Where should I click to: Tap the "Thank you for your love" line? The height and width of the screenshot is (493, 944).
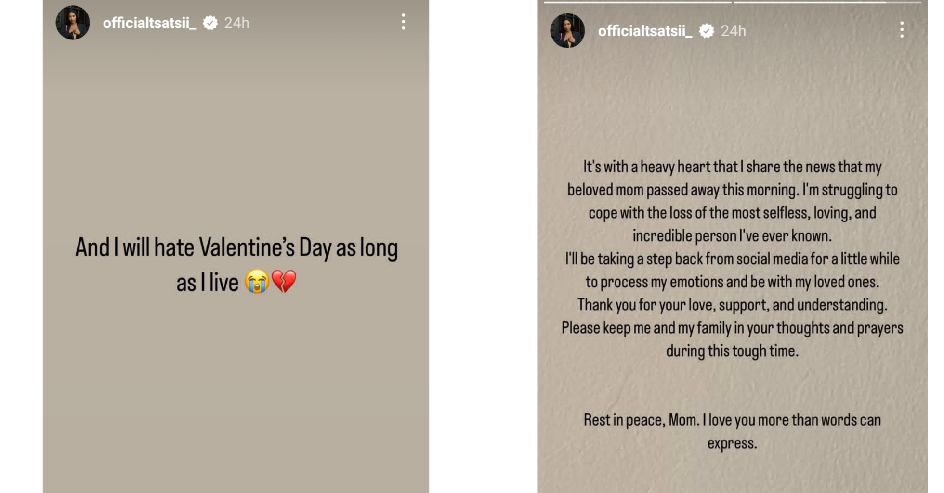coord(732,305)
